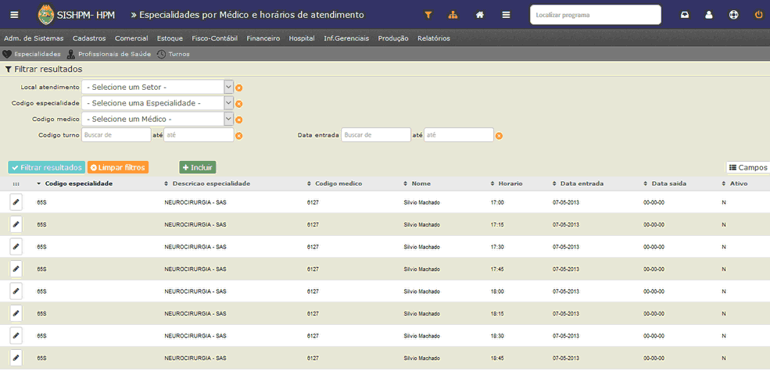Clear the Codigo especialidade filter with orange x

coord(239,104)
